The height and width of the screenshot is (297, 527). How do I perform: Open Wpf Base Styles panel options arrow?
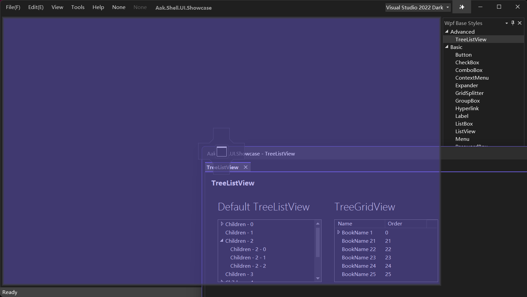coord(507,23)
